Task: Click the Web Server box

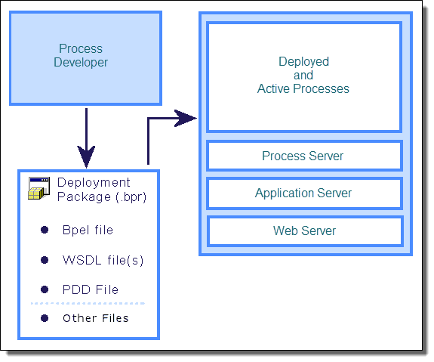Action: [x=305, y=231]
